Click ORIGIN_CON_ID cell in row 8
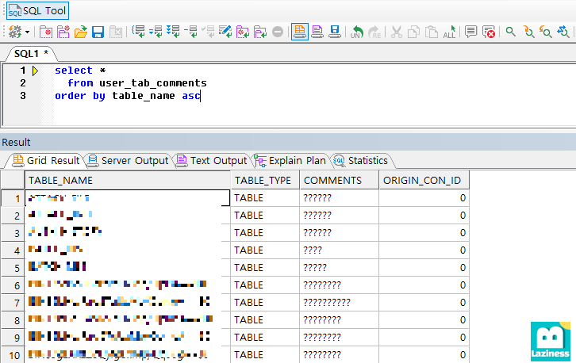 pyautogui.click(x=424, y=319)
